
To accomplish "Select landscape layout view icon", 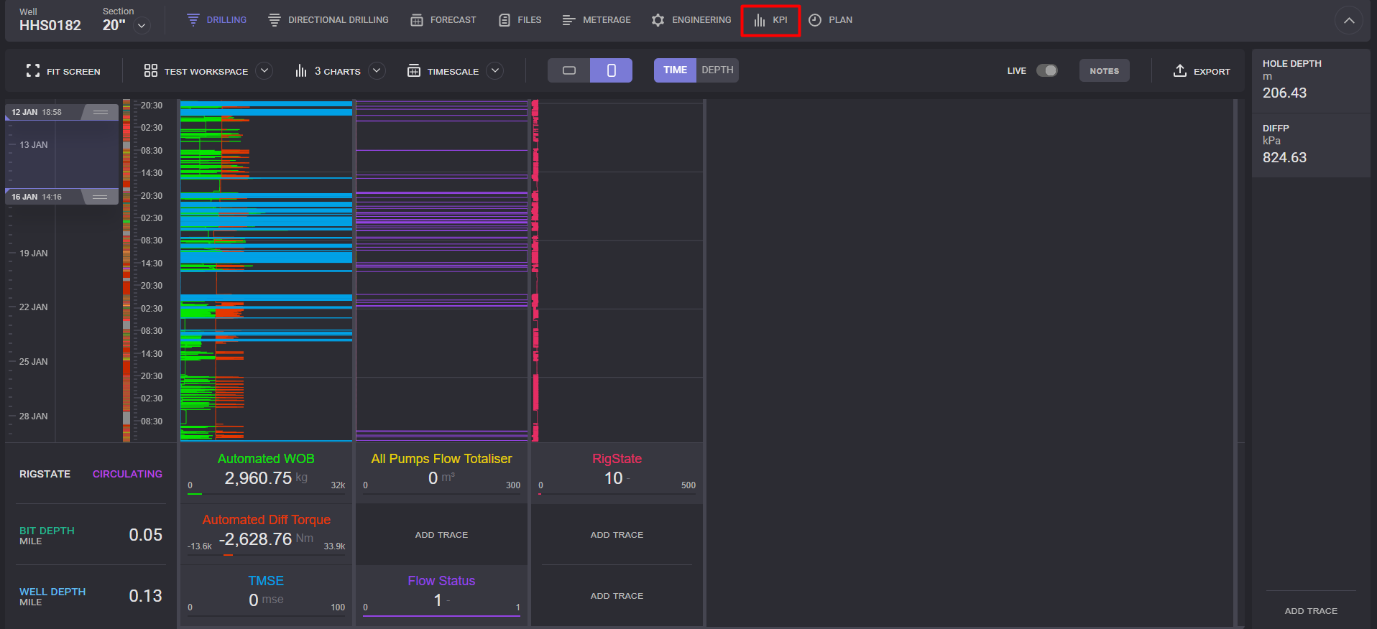I will [569, 70].
